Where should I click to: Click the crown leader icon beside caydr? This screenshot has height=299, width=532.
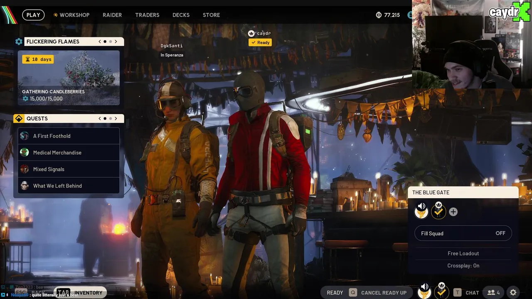pyautogui.click(x=251, y=33)
